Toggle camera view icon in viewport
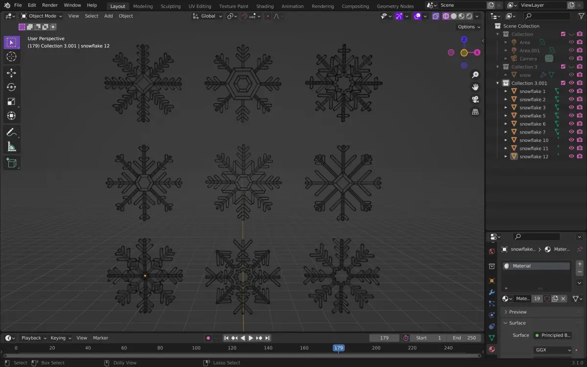Image resolution: width=587 pixels, height=367 pixels. (x=475, y=99)
